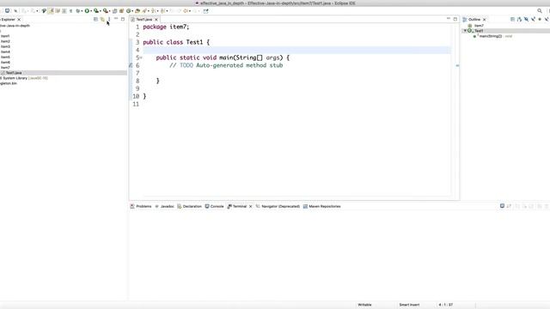Click the New Java Package icon
This screenshot has width=550, height=309.
(x=121, y=11)
